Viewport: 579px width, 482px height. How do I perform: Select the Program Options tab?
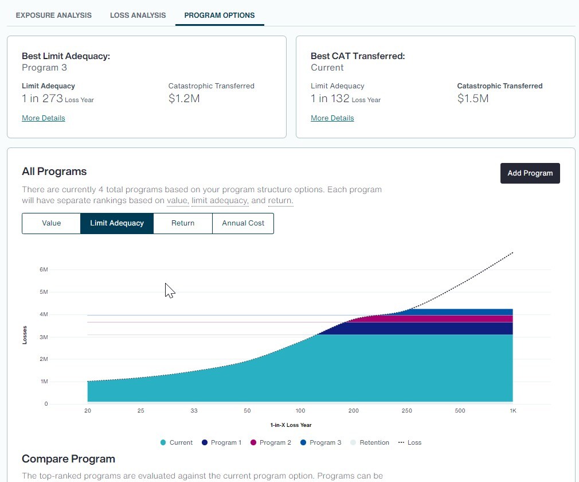tap(220, 15)
